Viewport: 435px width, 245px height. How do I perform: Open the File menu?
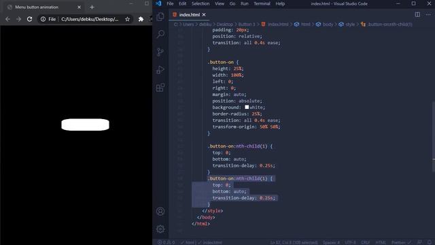170,3
